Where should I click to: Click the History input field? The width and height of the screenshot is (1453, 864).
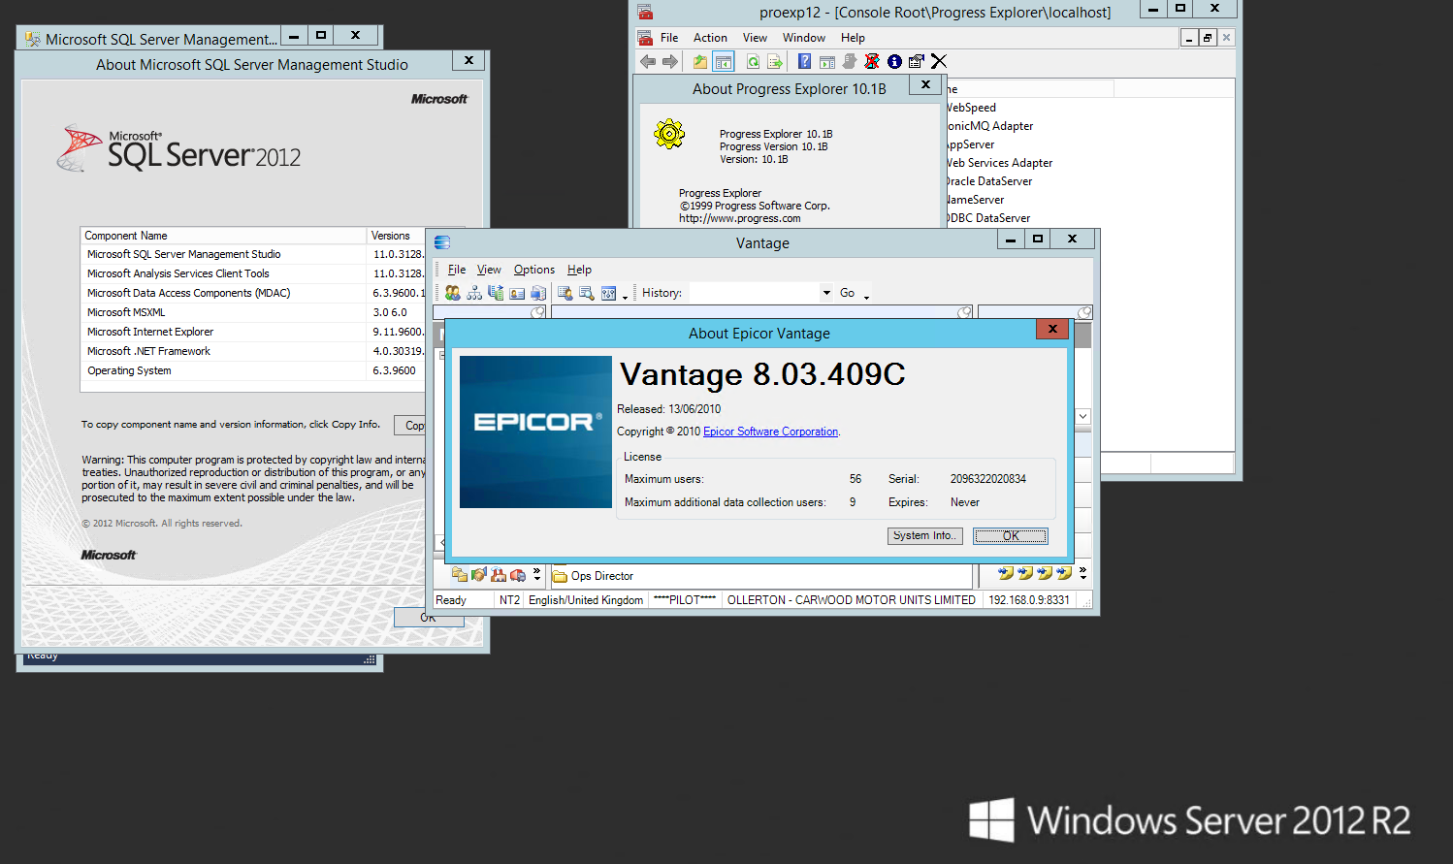(x=756, y=293)
